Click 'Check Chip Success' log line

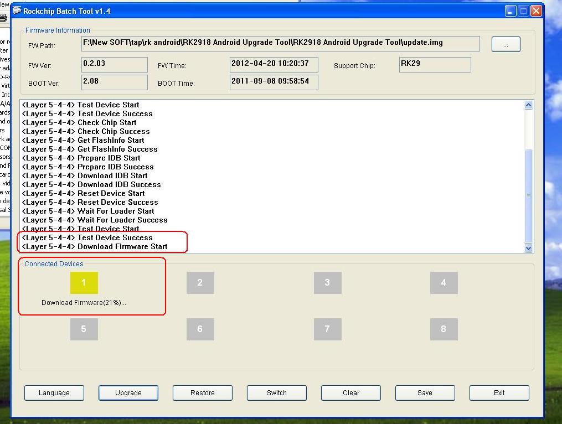[x=86, y=132]
